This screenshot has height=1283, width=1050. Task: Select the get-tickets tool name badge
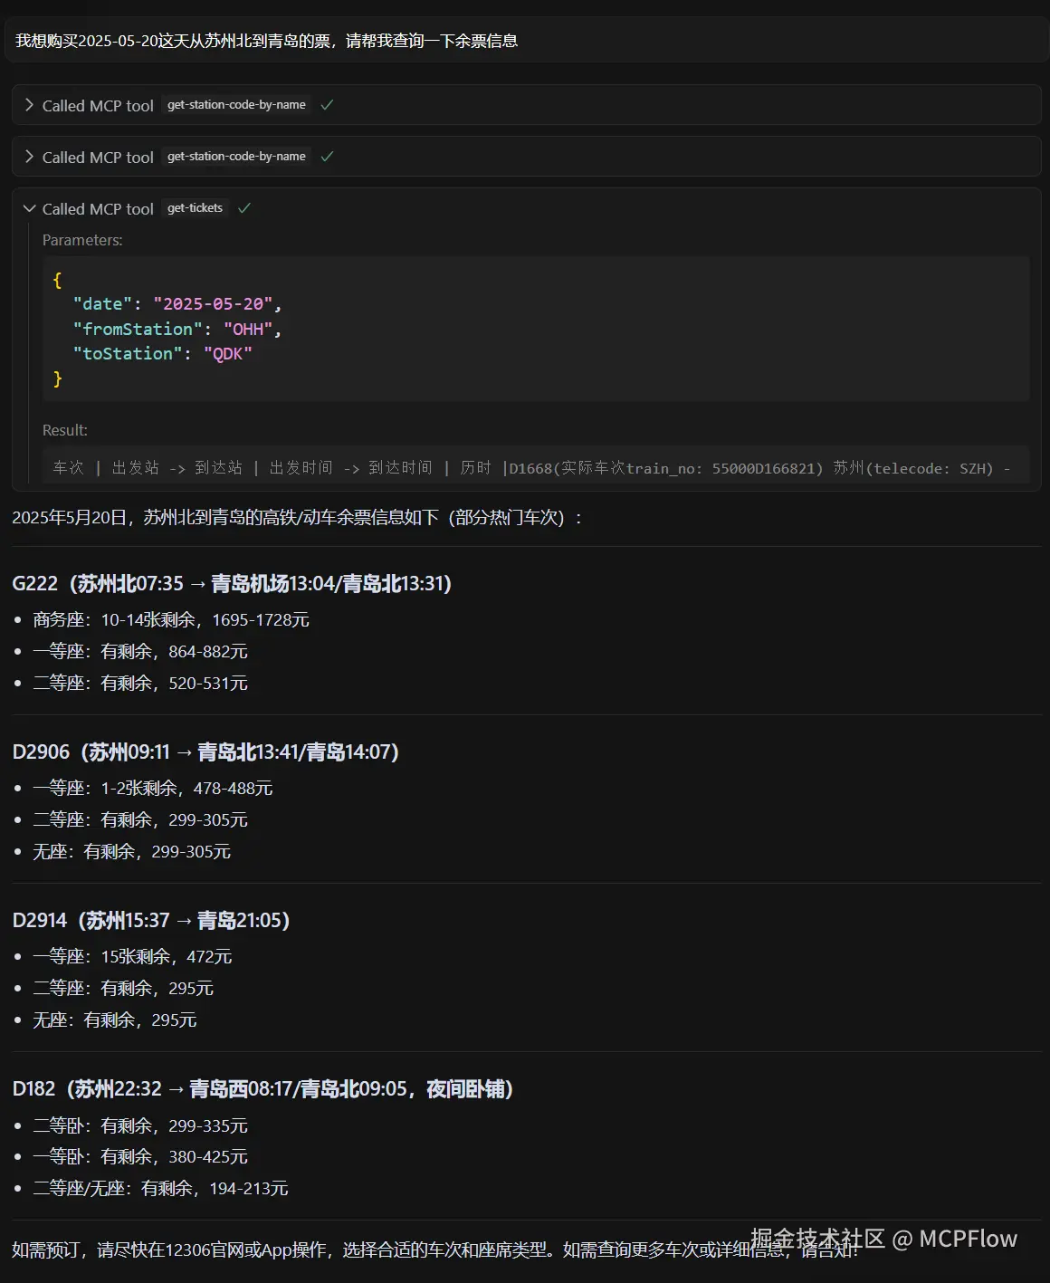pyautogui.click(x=195, y=207)
